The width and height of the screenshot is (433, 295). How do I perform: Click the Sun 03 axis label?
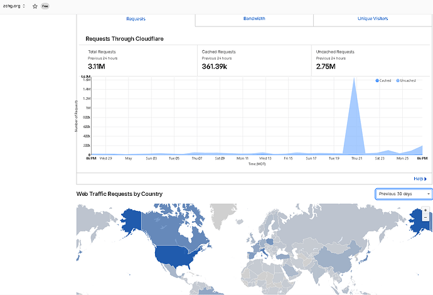point(151,158)
